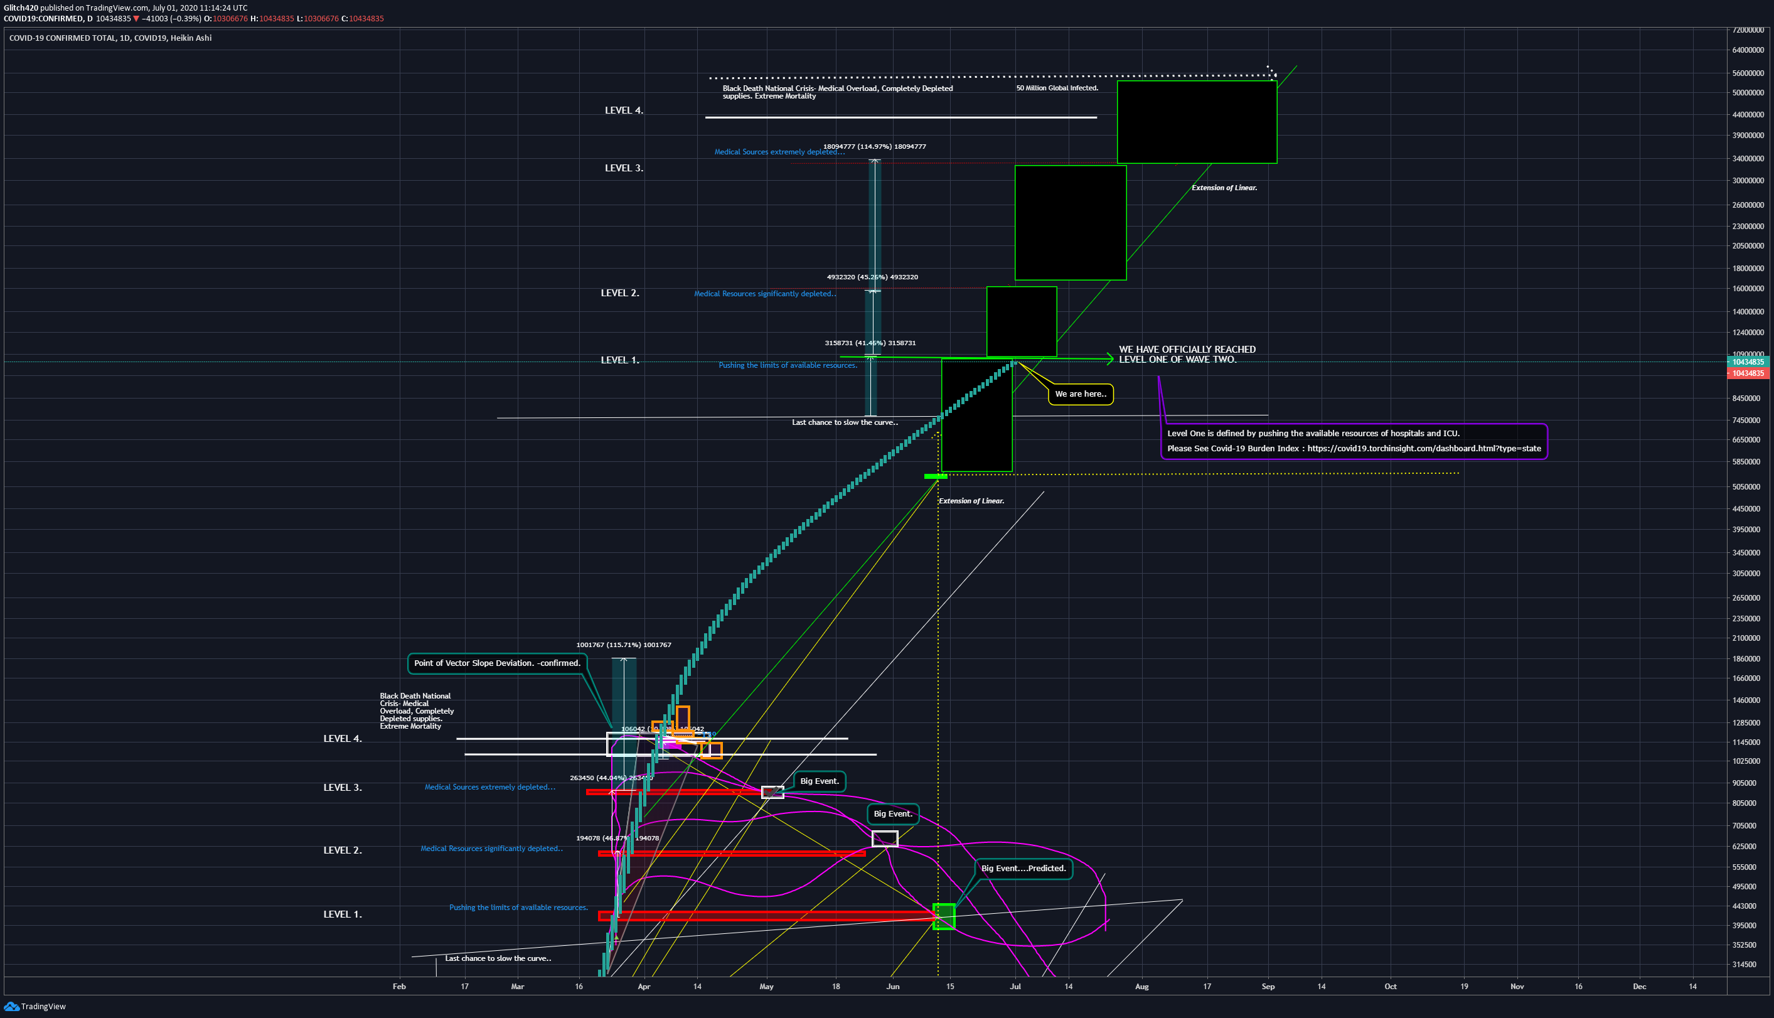Select the 1001767 (115.71%) measurement label

click(x=624, y=645)
